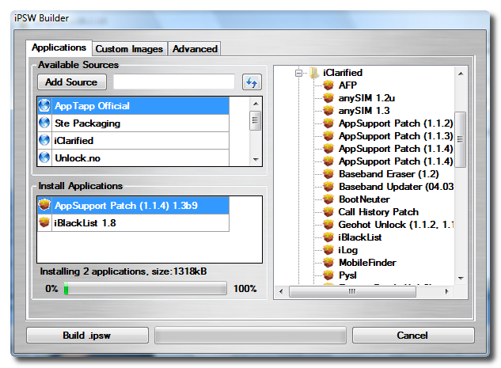Click sources list scroll up arrow
The height and width of the screenshot is (368, 501).
(256, 104)
